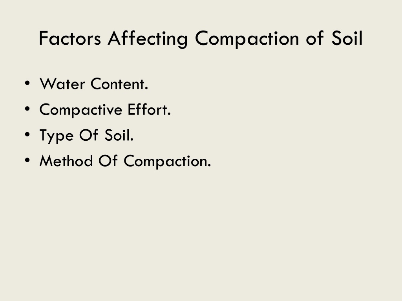Click the word 'Compactive' in the second bullet
This screenshot has height=301, width=402.
(81, 110)
